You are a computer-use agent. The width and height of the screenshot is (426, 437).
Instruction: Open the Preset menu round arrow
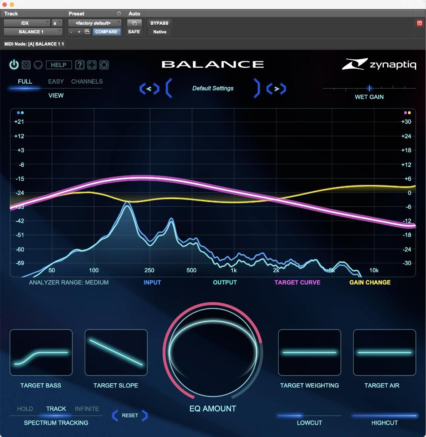tap(119, 13)
